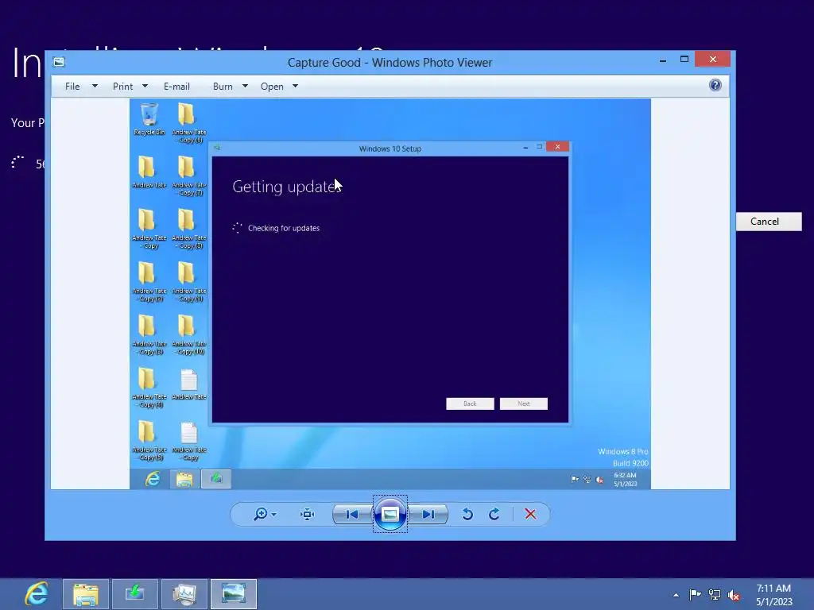Click the E-mail menu item
814x610 pixels.
[176, 87]
